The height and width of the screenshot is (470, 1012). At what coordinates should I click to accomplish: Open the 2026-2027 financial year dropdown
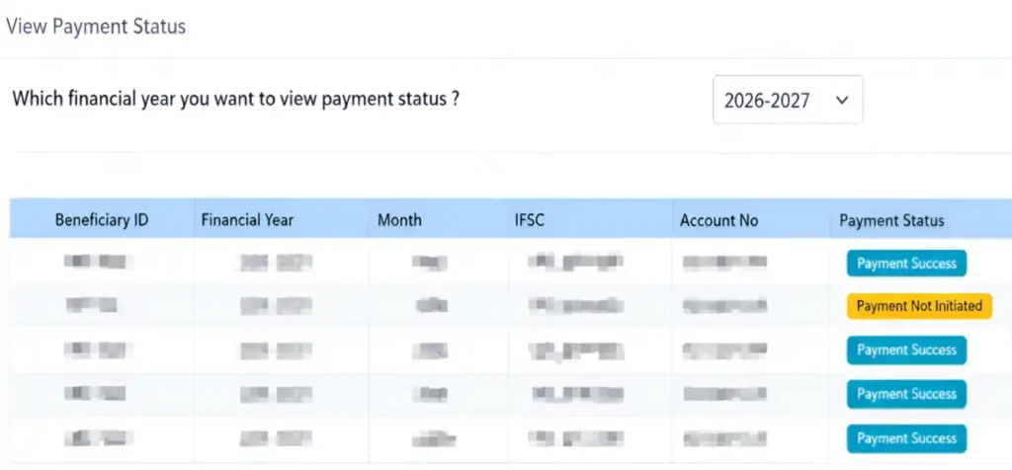788,100
